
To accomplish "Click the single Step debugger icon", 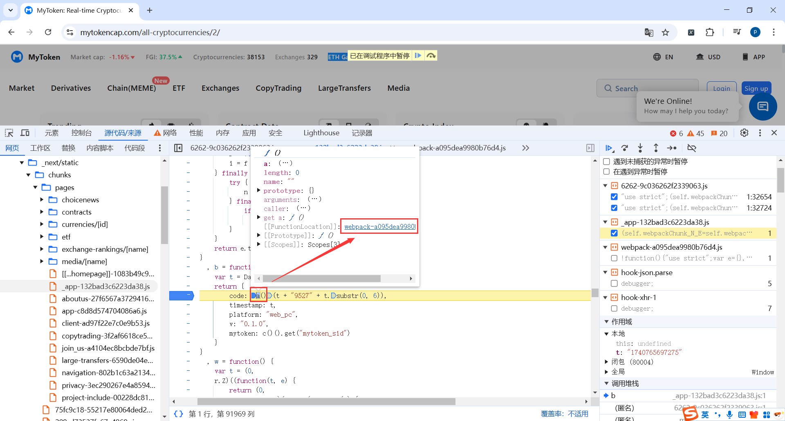I will tap(672, 148).
